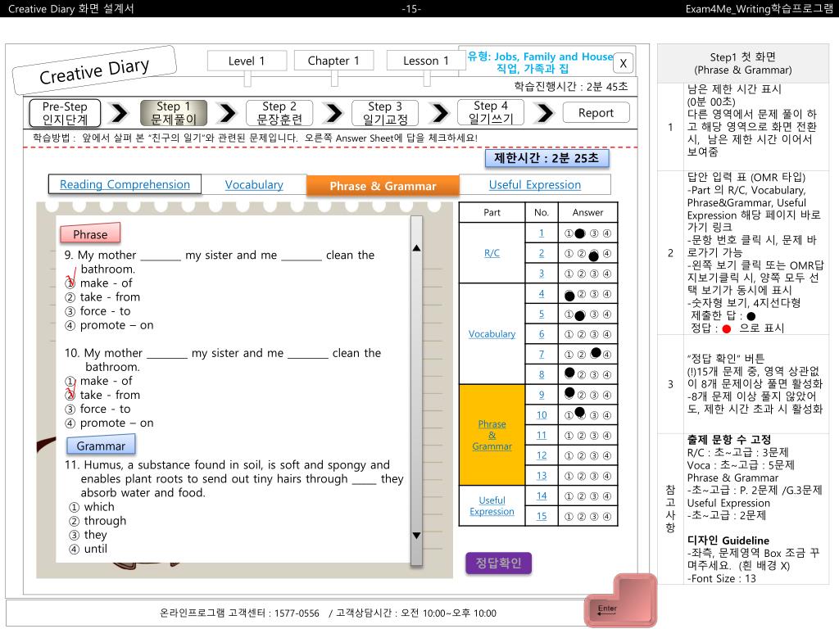Jump to Vocabulary part link in answer sheet
This screenshot has width=839, height=629.
tap(492, 334)
